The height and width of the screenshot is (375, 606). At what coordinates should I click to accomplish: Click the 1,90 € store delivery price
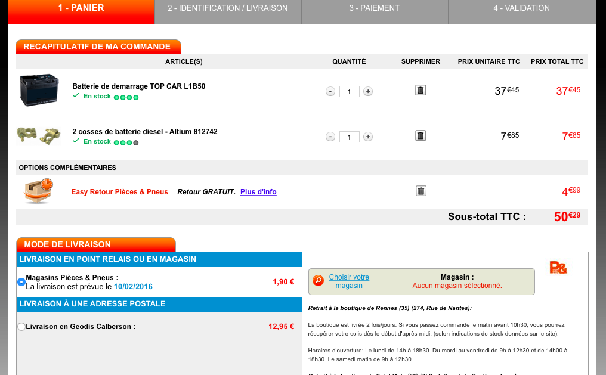283,282
